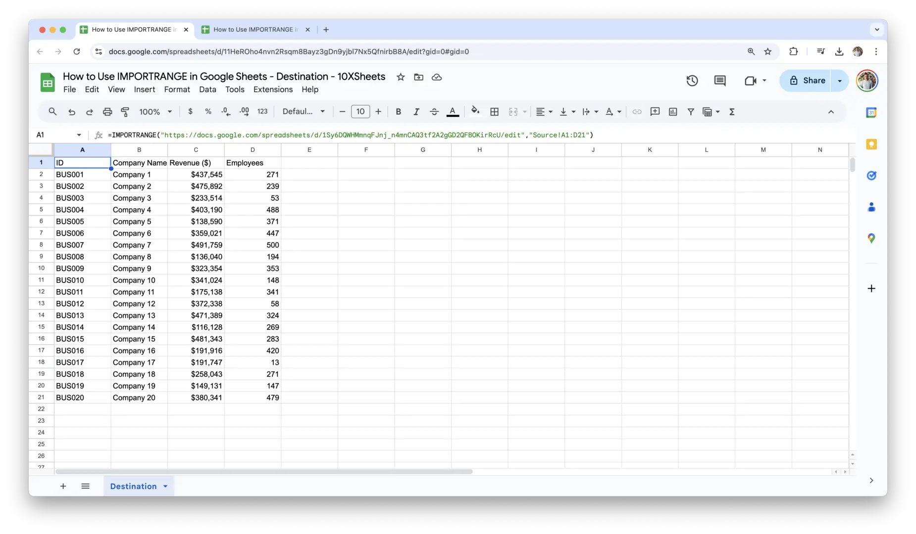Open the Borders tool in toolbar
The width and height of the screenshot is (916, 534).
[494, 112]
